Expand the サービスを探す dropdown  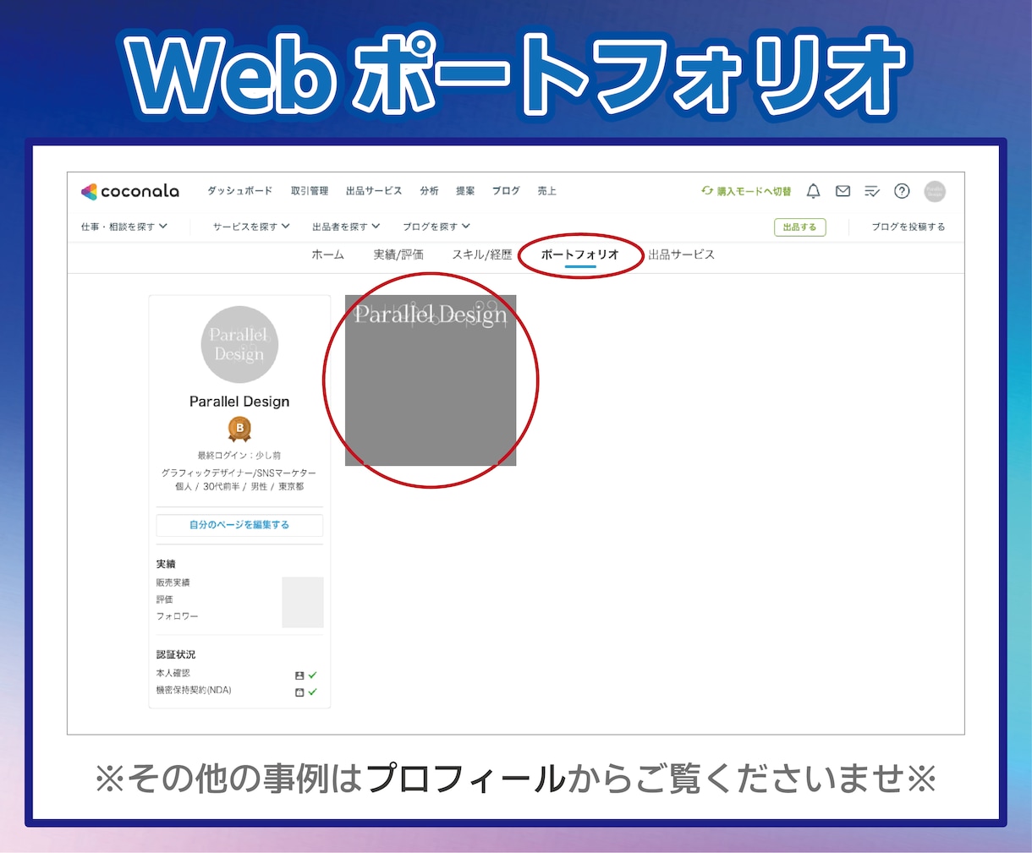click(251, 227)
